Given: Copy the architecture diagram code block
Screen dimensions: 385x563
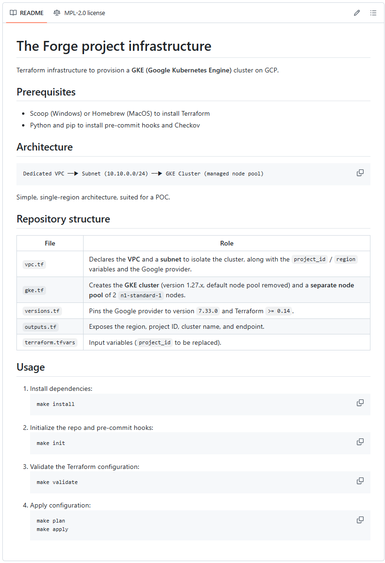Looking at the screenshot, I should [x=360, y=173].
